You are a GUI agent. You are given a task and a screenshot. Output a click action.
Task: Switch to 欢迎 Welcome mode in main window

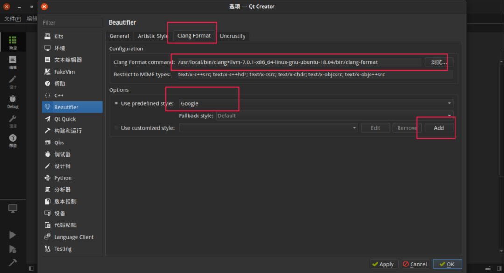(13, 42)
